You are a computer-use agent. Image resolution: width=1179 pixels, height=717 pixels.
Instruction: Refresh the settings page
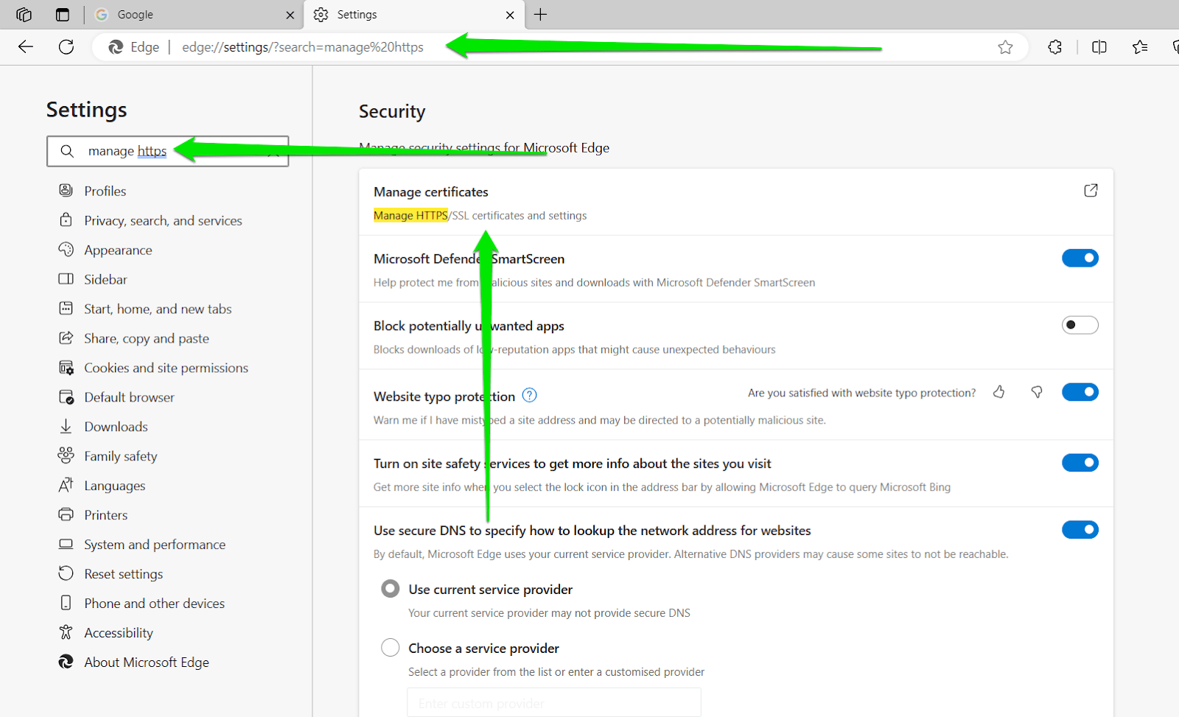[66, 47]
